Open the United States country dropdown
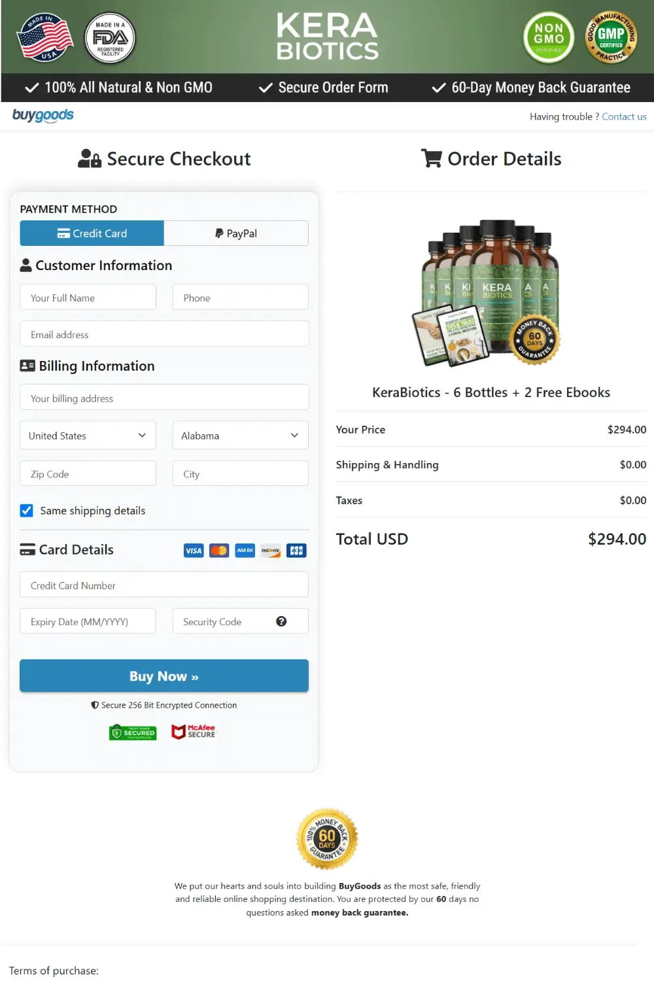 88,435
